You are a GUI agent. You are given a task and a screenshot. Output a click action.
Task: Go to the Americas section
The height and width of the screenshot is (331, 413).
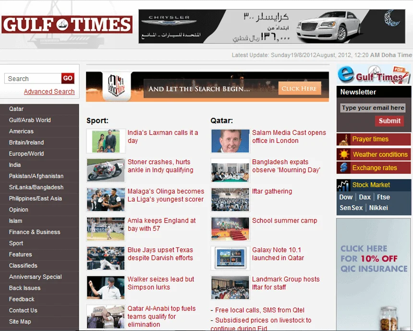21,131
